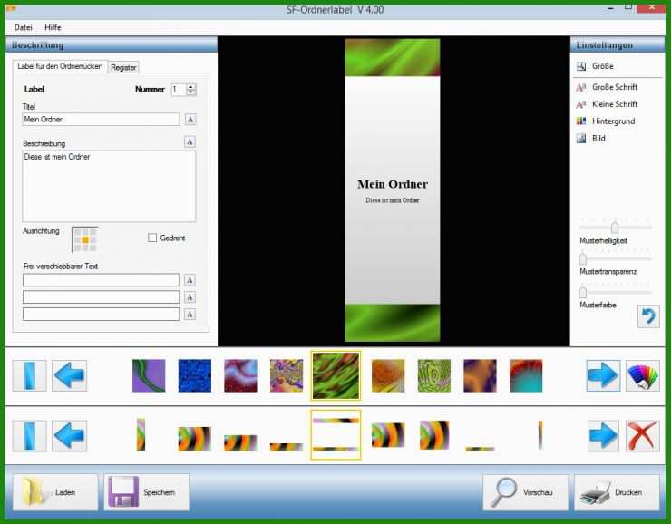
Task: Enable the Gedreht checkbox
Action: click(x=152, y=238)
